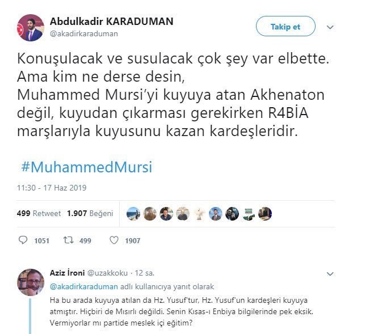Expand the chevron menu next to Takip et
The width and height of the screenshot is (378, 334).
(x=330, y=27)
